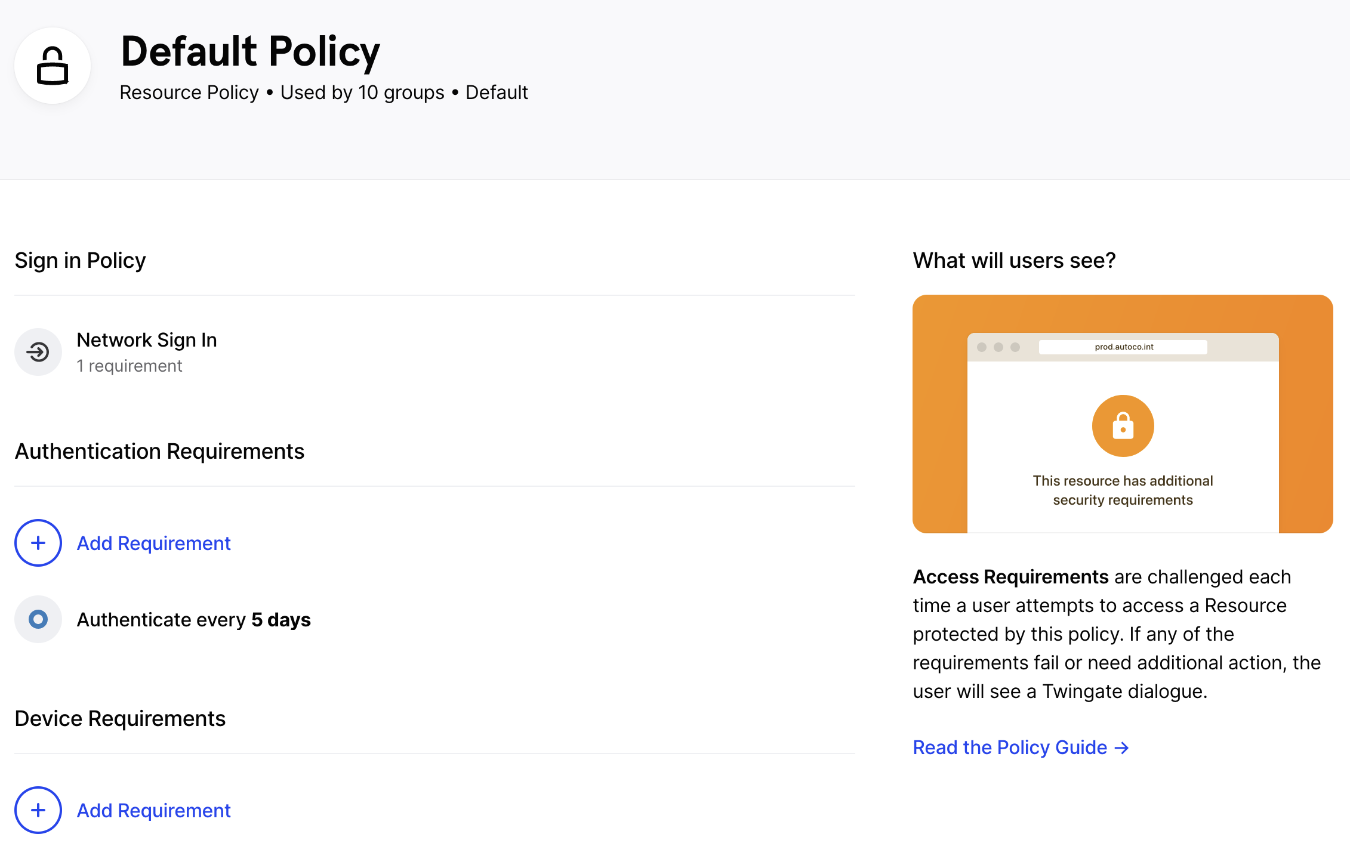This screenshot has height=865, width=1350.
Task: Open the Read the Policy Guide link
Action: (1010, 747)
